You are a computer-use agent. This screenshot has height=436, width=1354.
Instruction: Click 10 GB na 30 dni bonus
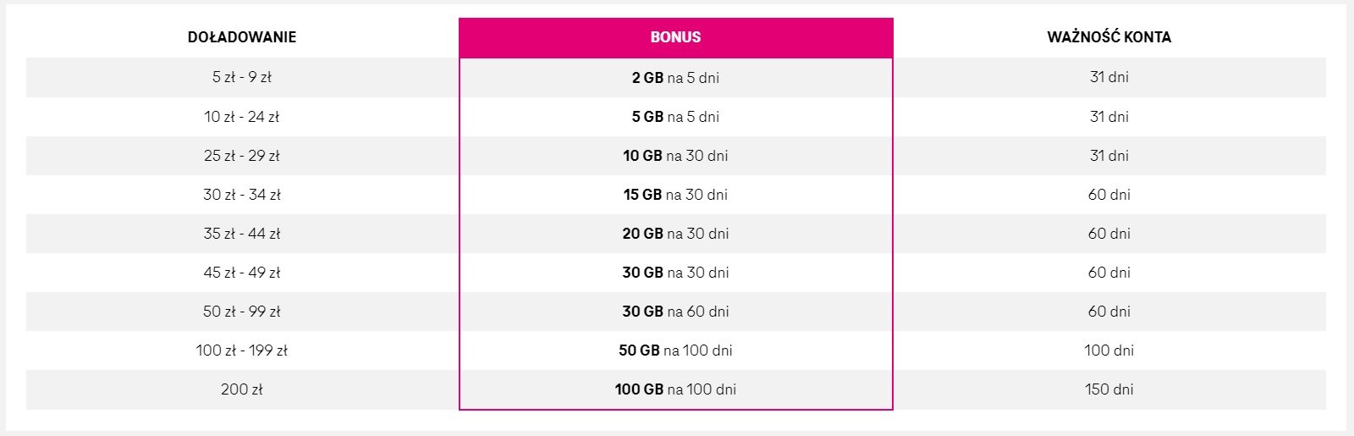tap(675, 156)
